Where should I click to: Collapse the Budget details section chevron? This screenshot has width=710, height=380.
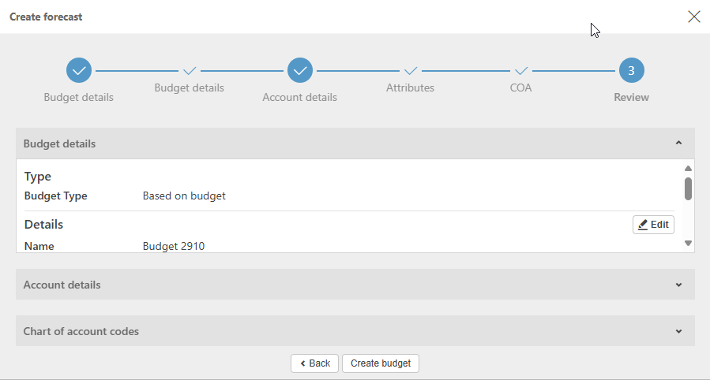(678, 143)
